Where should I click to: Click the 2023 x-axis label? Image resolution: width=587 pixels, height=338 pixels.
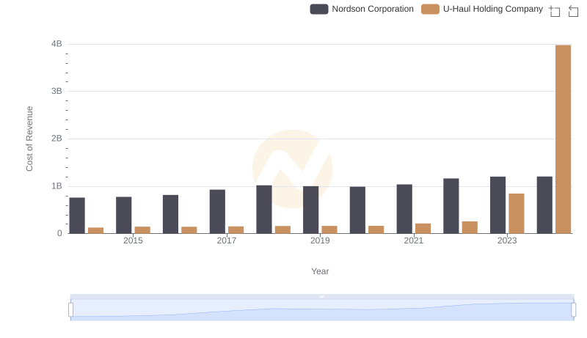(507, 240)
